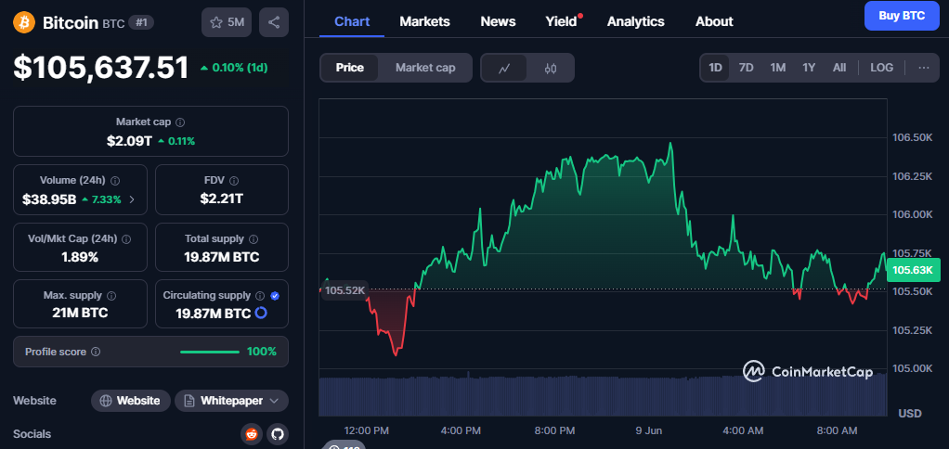Open Bitcoin's Reddit social icon
The image size is (949, 449).
point(251,434)
